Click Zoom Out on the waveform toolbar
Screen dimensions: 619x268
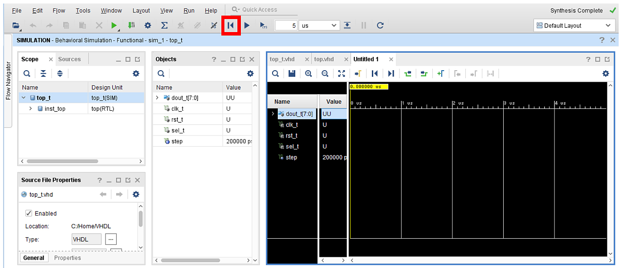(x=325, y=73)
